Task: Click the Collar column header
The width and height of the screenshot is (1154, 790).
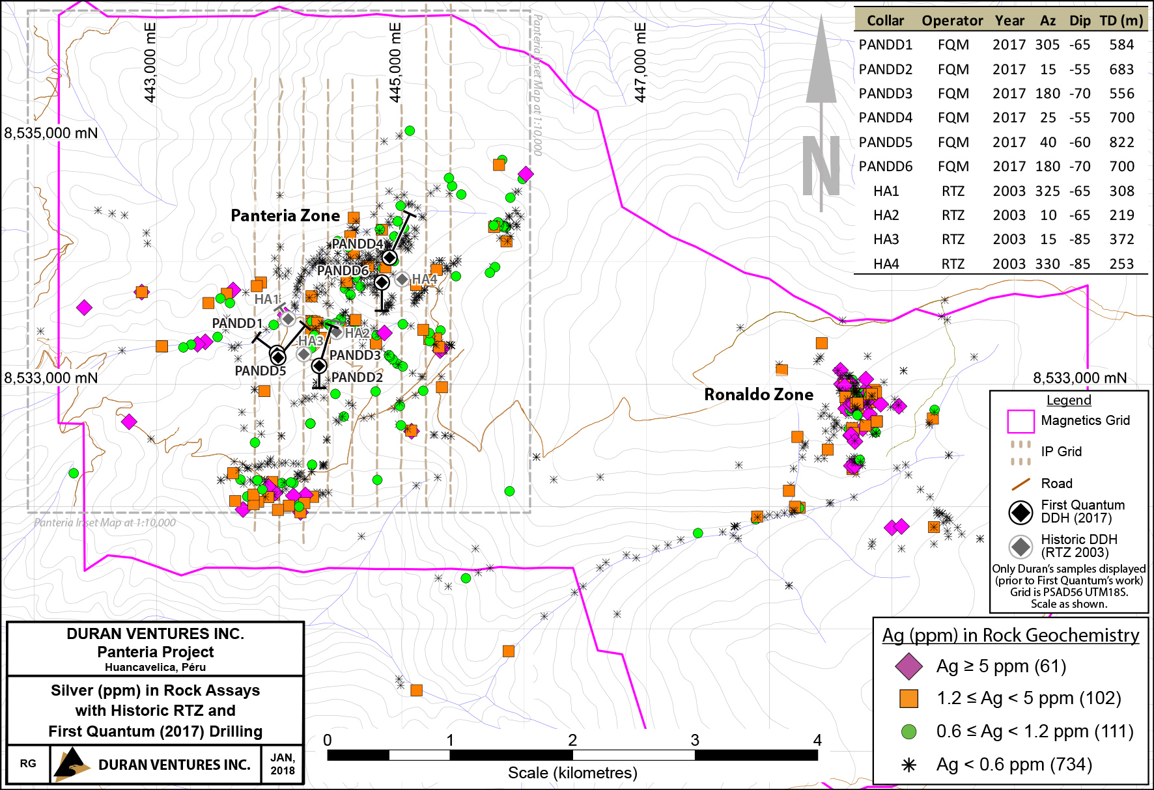Action: (885, 20)
